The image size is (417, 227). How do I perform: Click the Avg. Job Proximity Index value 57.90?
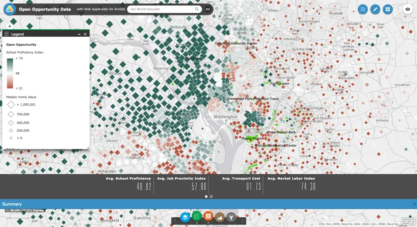click(199, 187)
